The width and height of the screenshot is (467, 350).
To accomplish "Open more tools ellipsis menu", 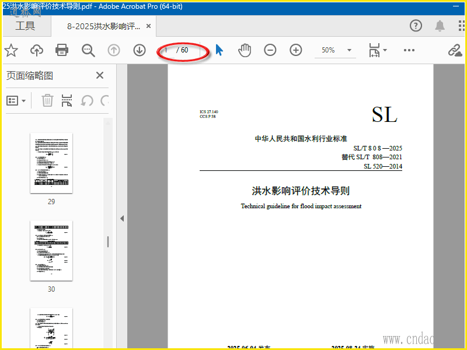I will tap(409, 50).
